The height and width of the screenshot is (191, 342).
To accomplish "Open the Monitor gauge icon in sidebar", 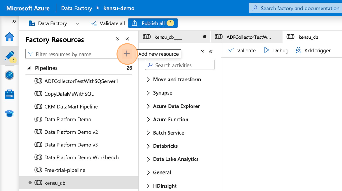I will pos(9,75).
